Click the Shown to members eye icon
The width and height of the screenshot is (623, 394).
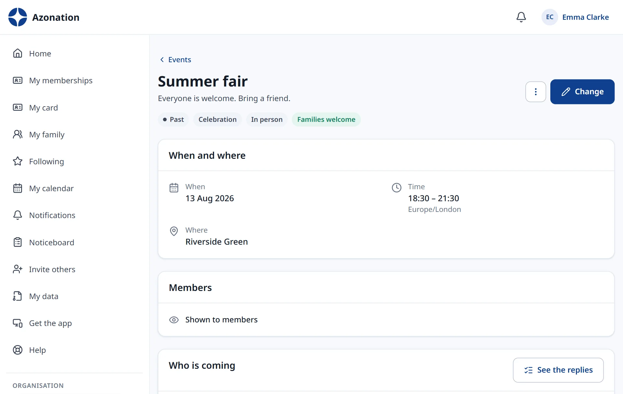(174, 320)
